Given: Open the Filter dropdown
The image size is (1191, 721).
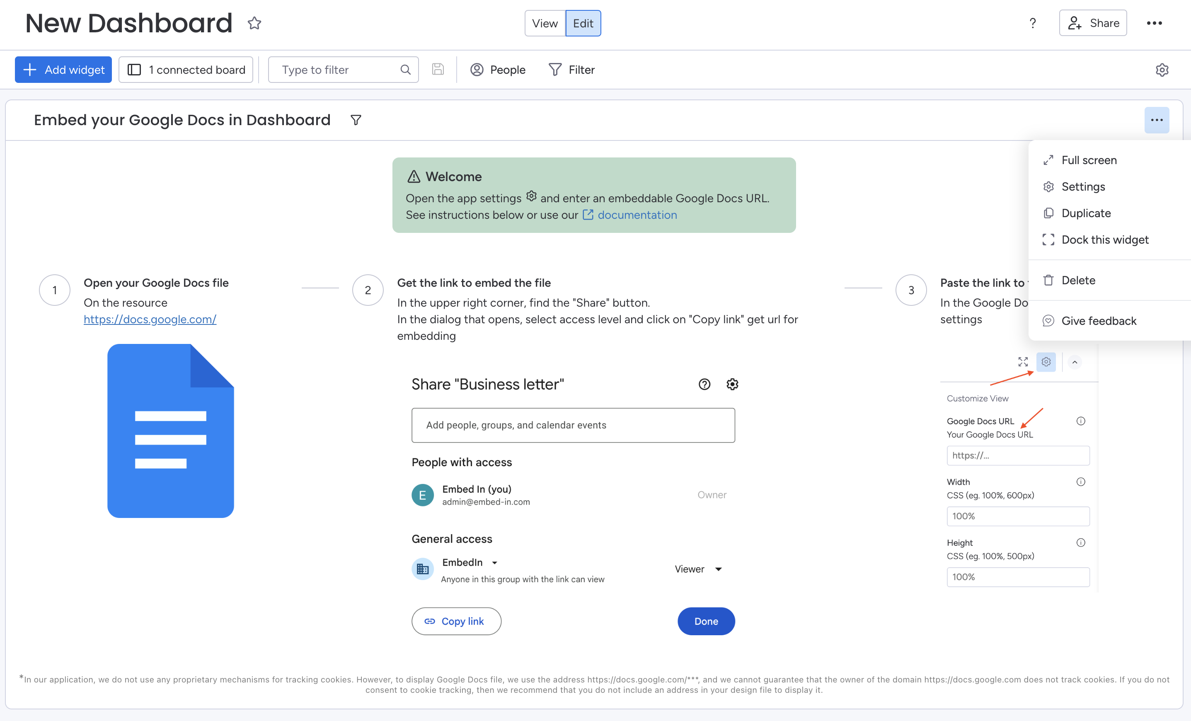Looking at the screenshot, I should click(x=572, y=70).
